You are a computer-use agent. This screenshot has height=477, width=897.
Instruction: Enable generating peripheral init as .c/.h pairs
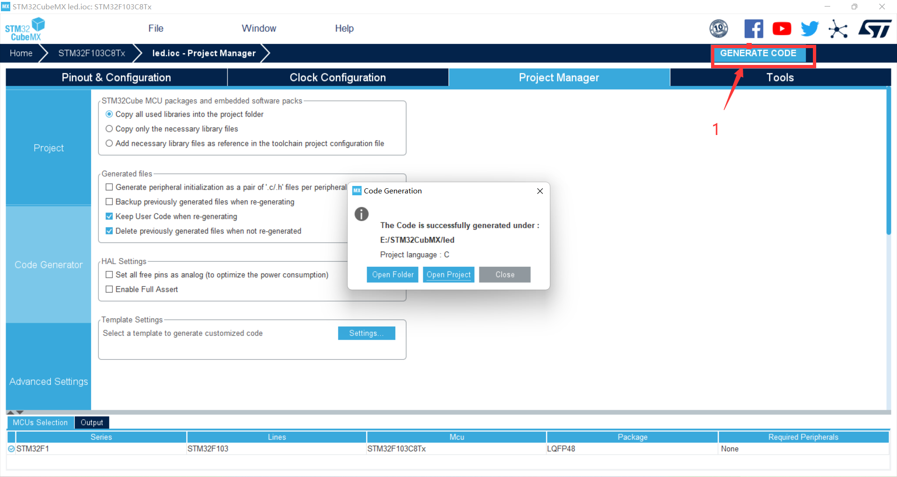tap(109, 187)
